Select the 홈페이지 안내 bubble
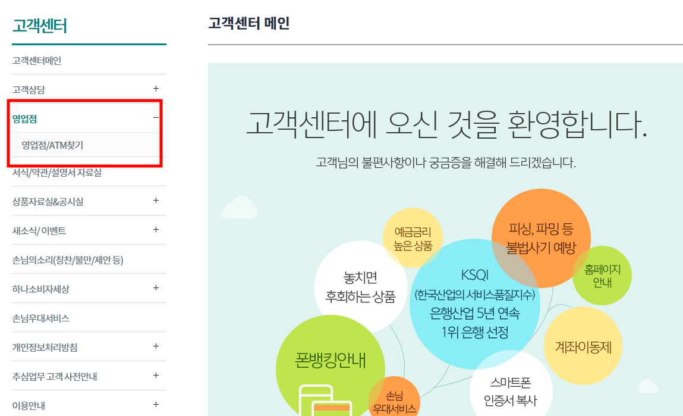The width and height of the screenshot is (683, 416). [602, 276]
